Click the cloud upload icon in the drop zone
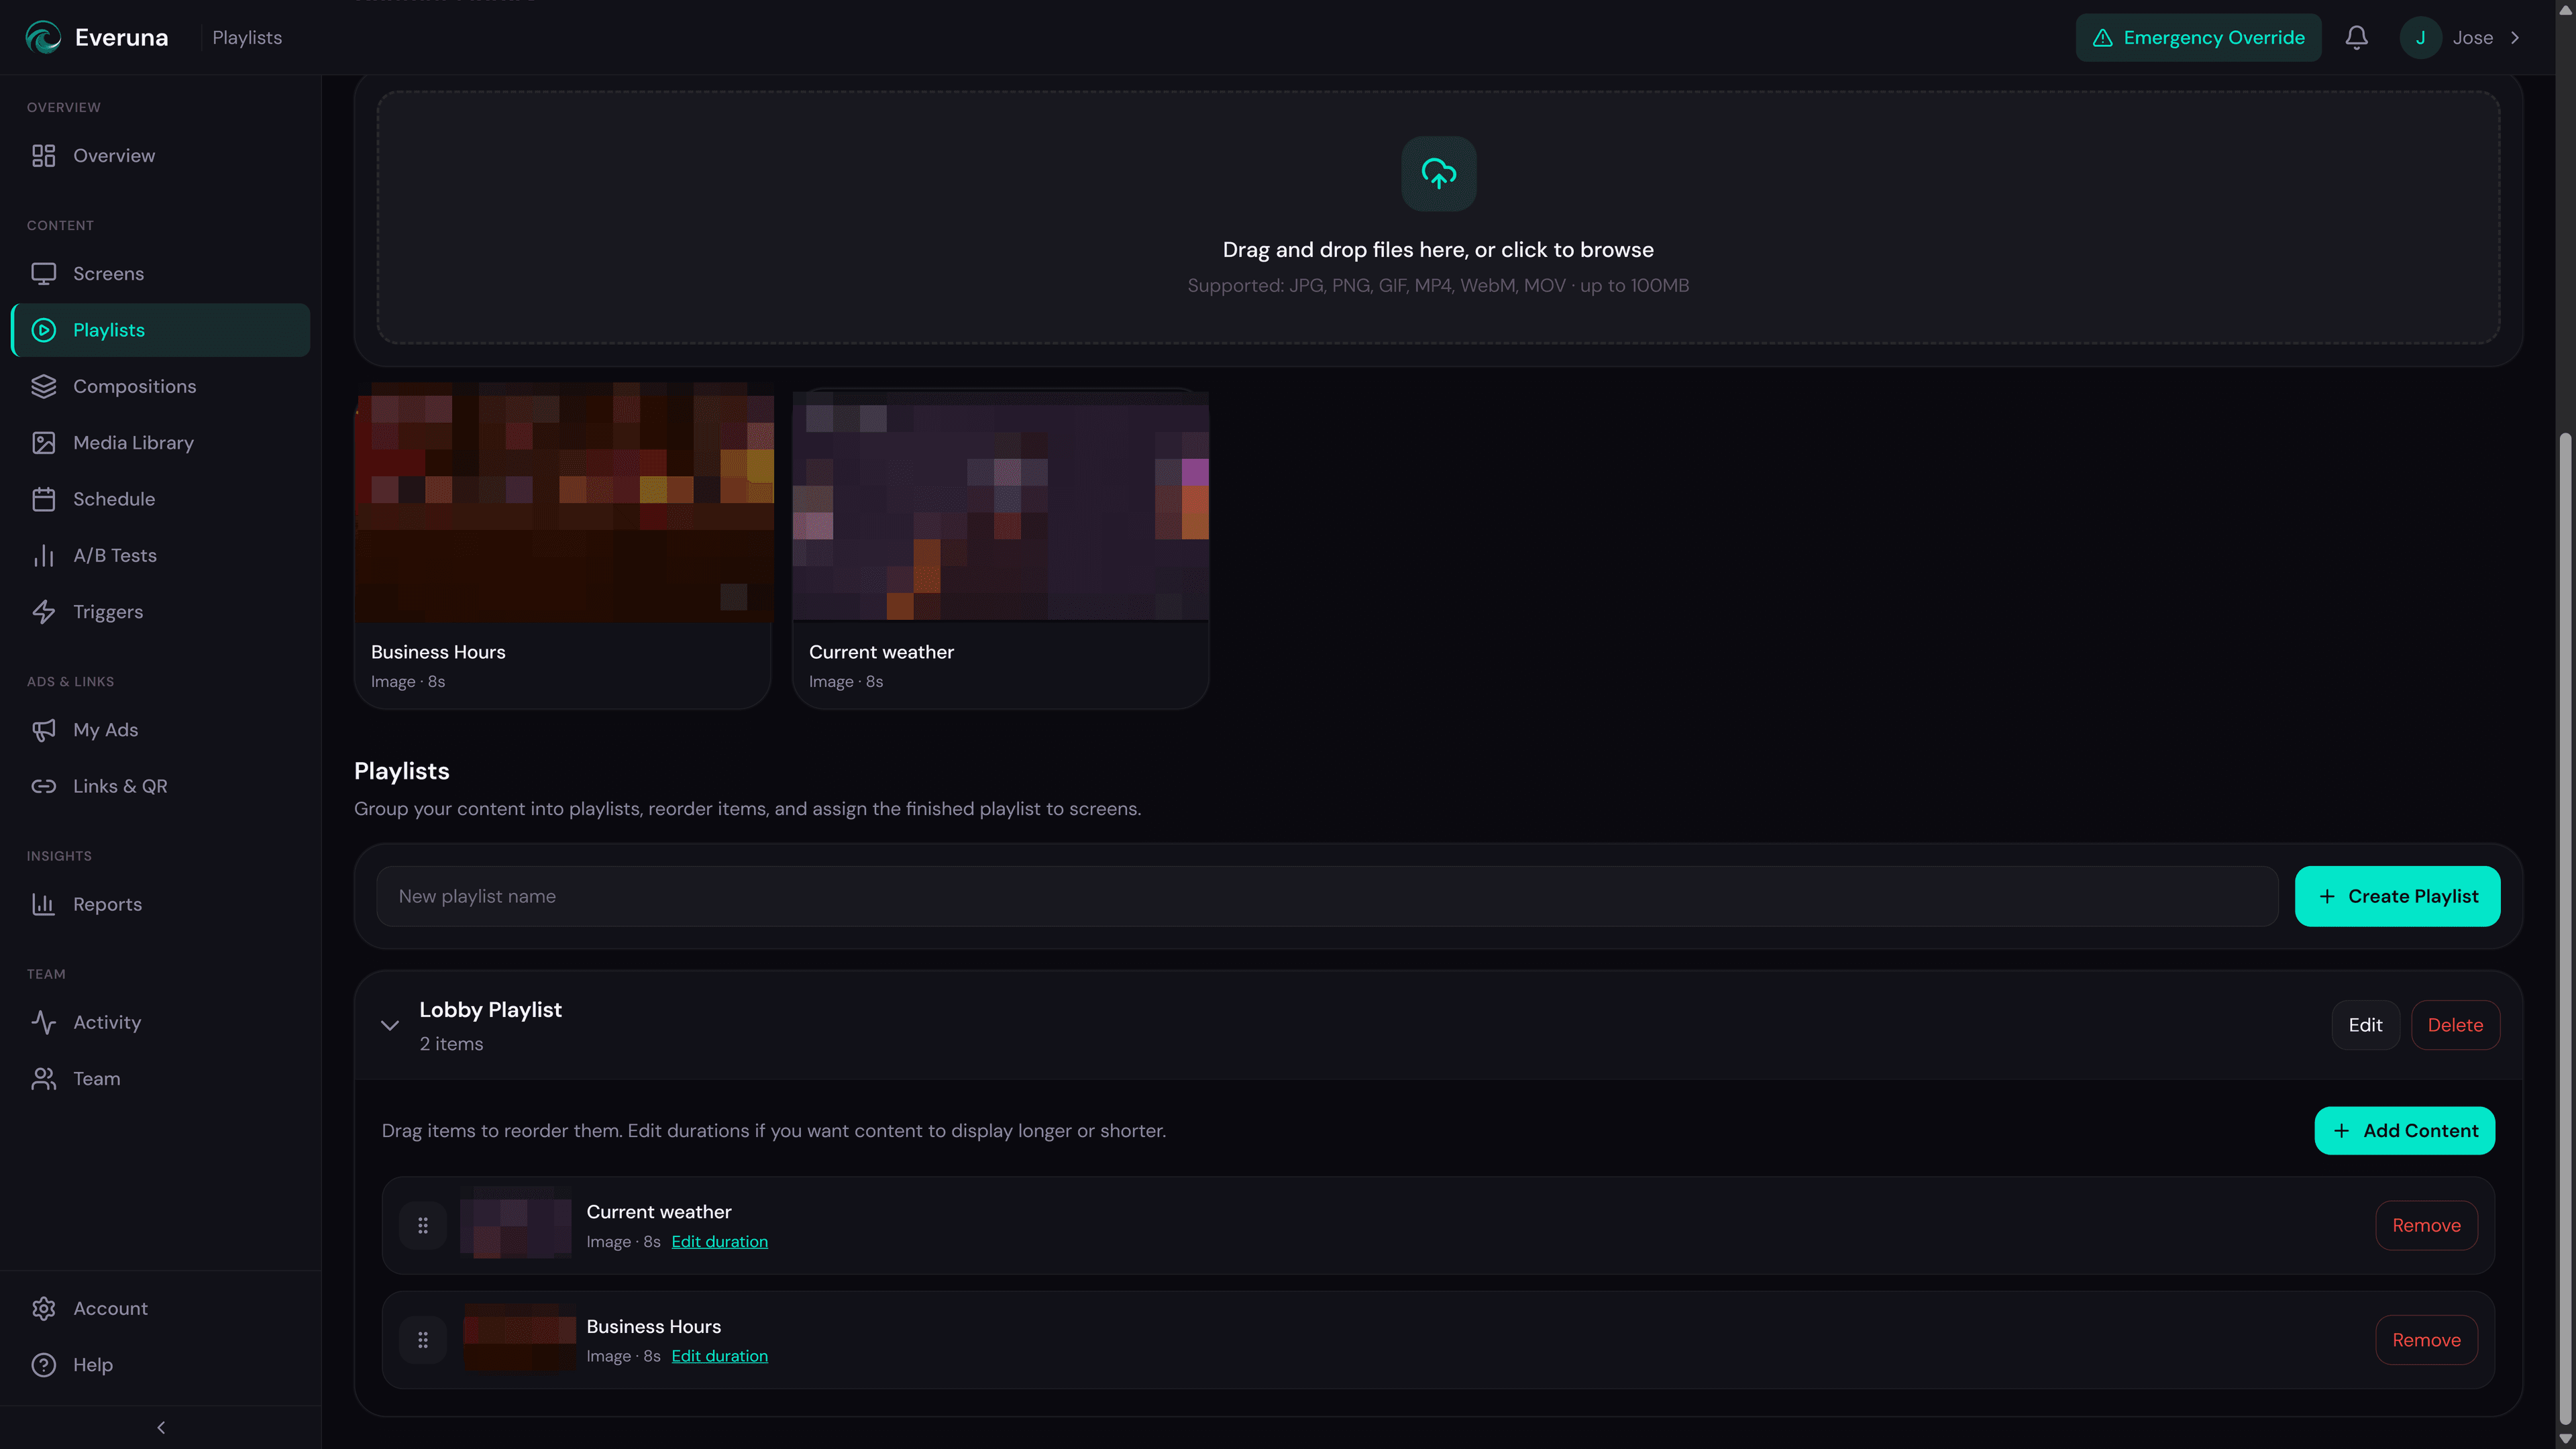The height and width of the screenshot is (1449, 2576). 1438,174
